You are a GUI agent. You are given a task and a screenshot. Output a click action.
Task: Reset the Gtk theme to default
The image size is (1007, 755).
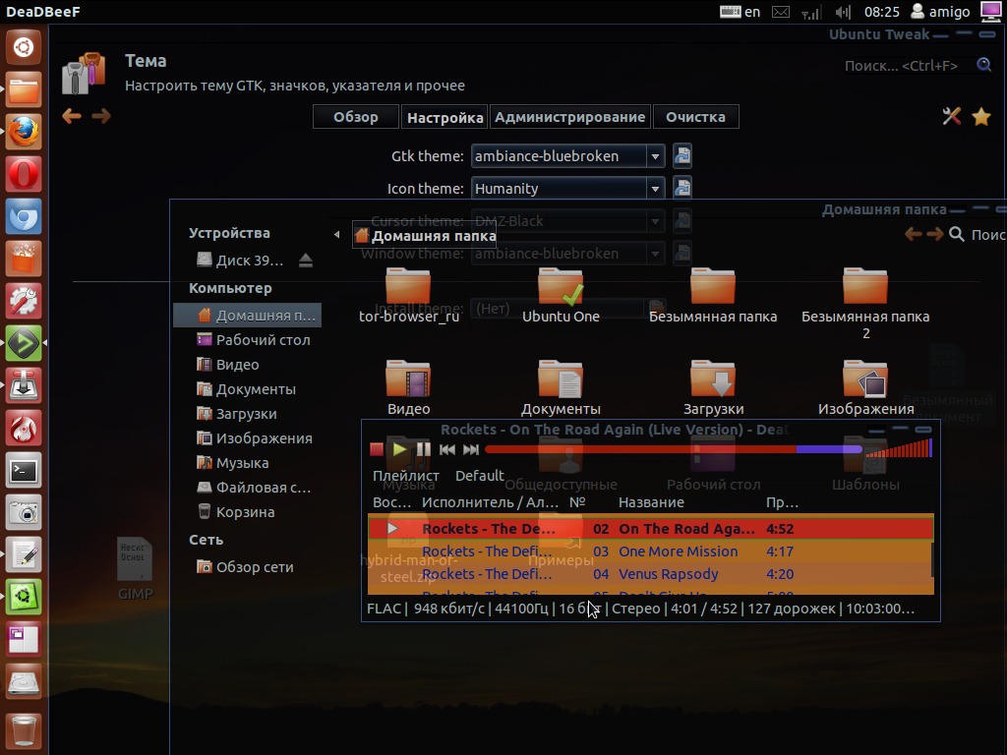click(682, 156)
